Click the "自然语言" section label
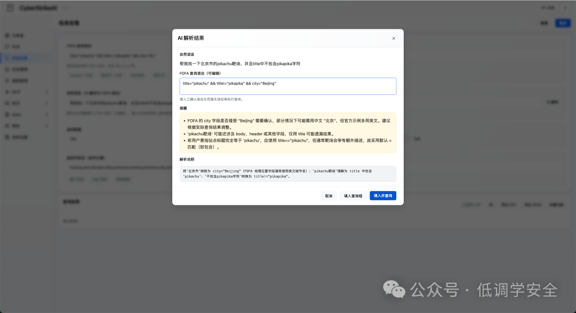 click(x=187, y=54)
